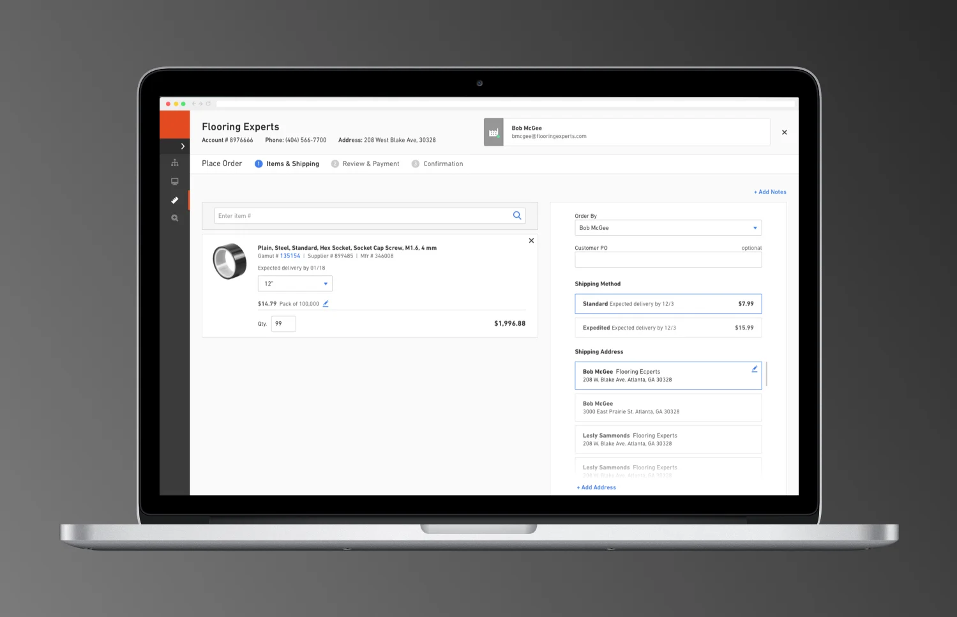Image resolution: width=957 pixels, height=617 pixels.
Task: Open Gamut number 135154 link
Action: pyautogui.click(x=290, y=256)
